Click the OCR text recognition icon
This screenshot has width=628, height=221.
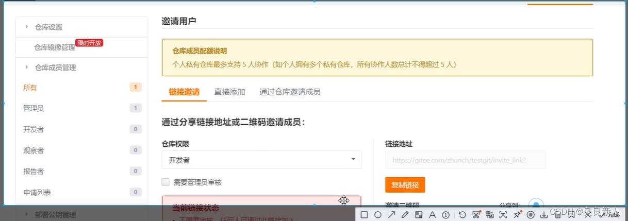[x=503, y=215]
